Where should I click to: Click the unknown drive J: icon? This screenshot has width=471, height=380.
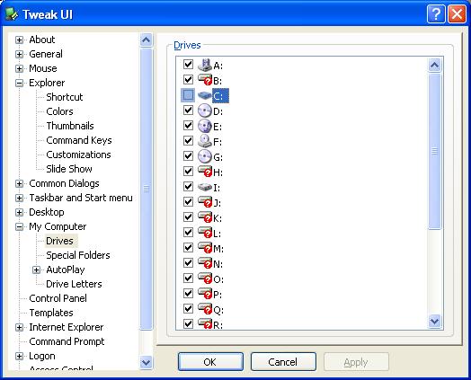coord(205,202)
